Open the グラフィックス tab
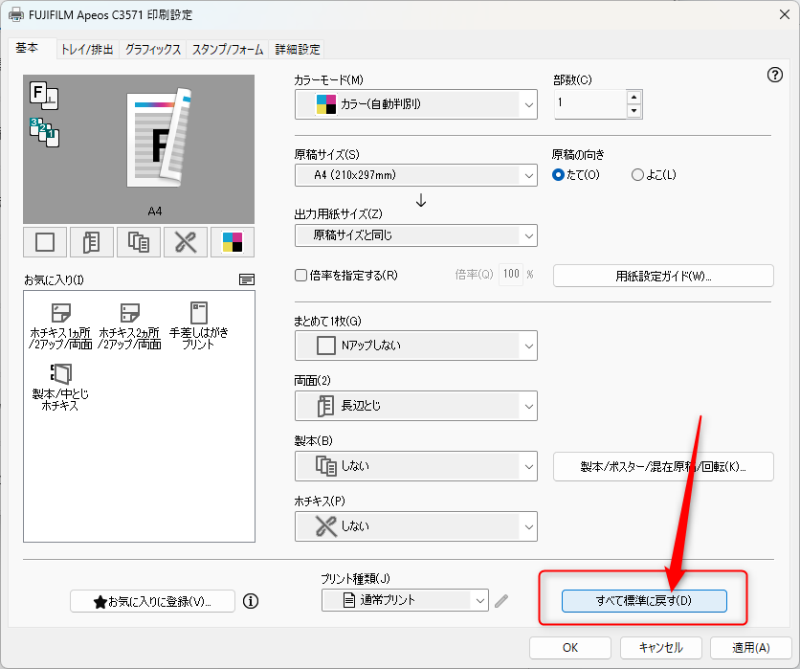The width and height of the screenshot is (800, 669). tap(153, 50)
